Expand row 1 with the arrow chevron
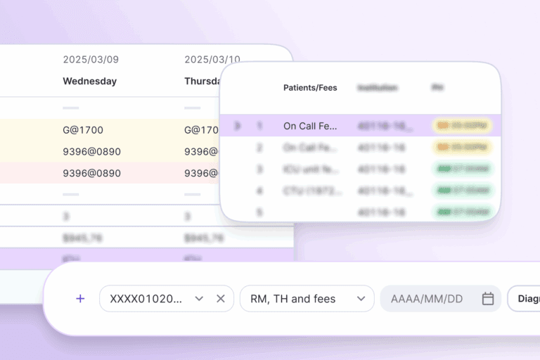 pos(237,126)
